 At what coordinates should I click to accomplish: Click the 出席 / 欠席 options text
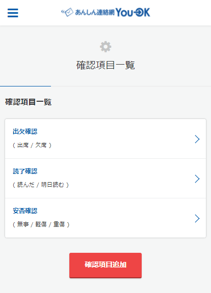point(32,145)
